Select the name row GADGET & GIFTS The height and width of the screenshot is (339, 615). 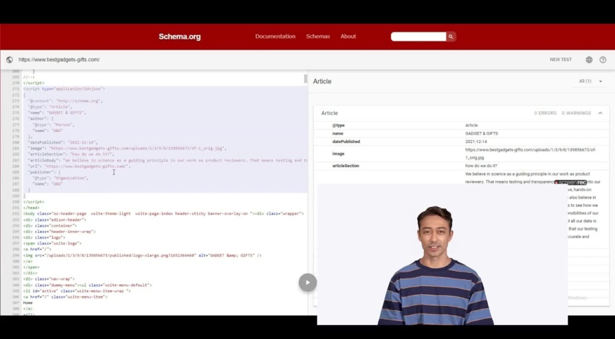click(x=462, y=133)
